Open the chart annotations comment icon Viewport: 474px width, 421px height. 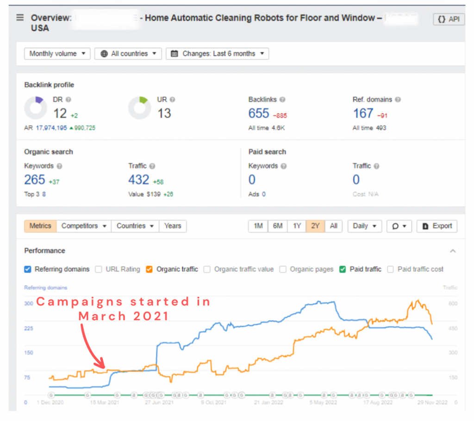[399, 226]
